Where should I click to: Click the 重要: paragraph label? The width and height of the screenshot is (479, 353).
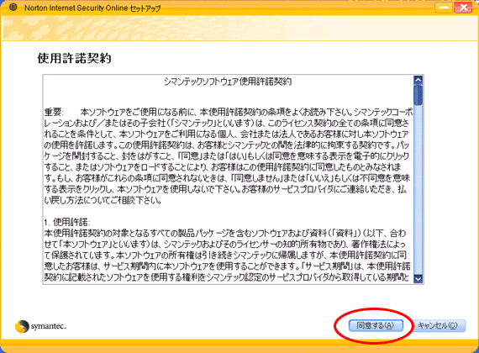click(x=54, y=112)
